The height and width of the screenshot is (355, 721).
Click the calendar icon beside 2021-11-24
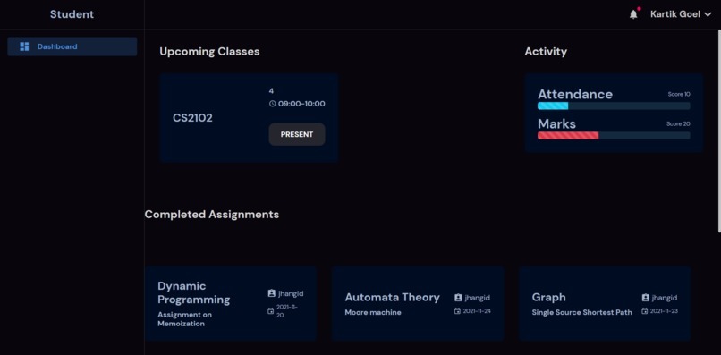tap(457, 311)
